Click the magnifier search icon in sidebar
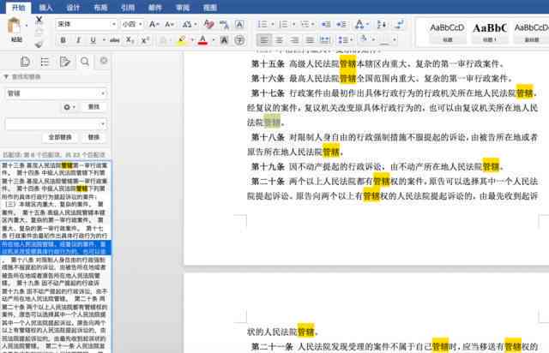This screenshot has height=353, width=549. click(85, 62)
